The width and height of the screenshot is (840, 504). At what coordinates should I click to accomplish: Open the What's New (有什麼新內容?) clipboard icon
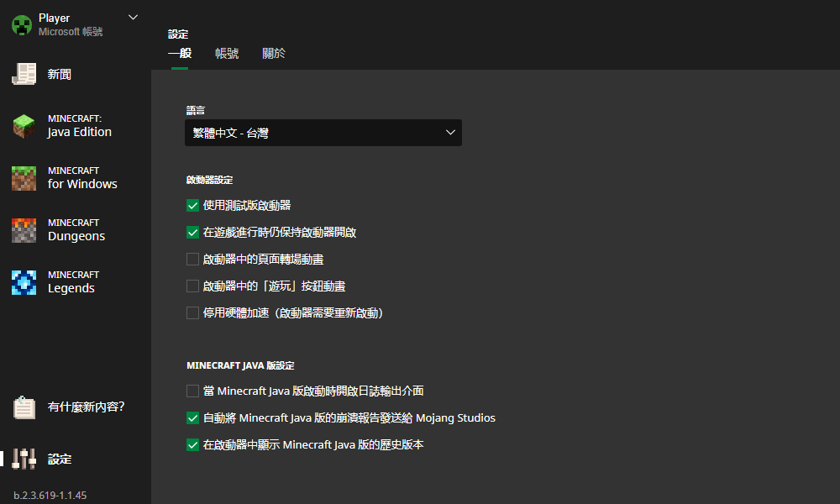pos(24,407)
